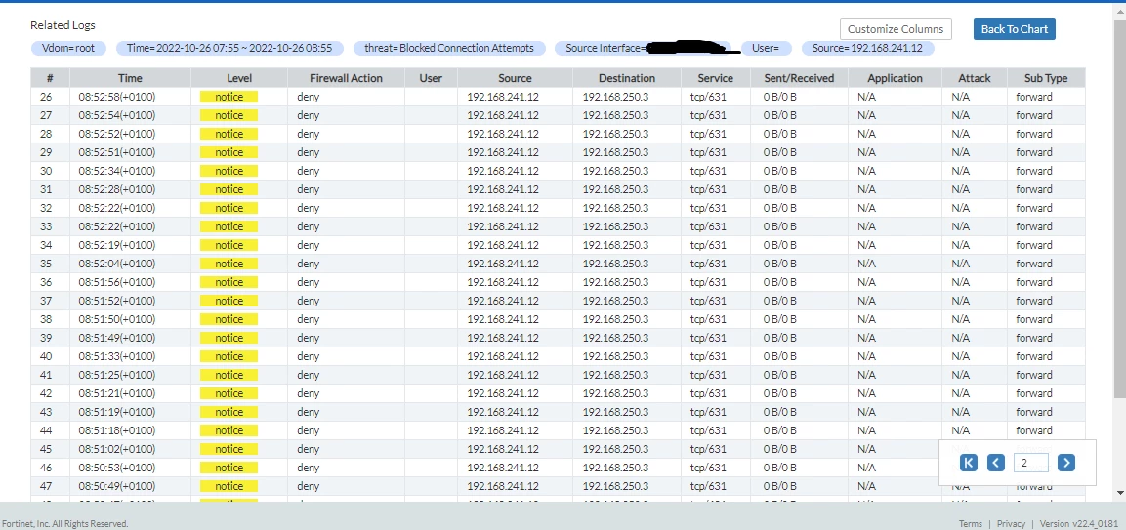Click deny action in row 29
The height and width of the screenshot is (530, 1126).
tap(308, 152)
